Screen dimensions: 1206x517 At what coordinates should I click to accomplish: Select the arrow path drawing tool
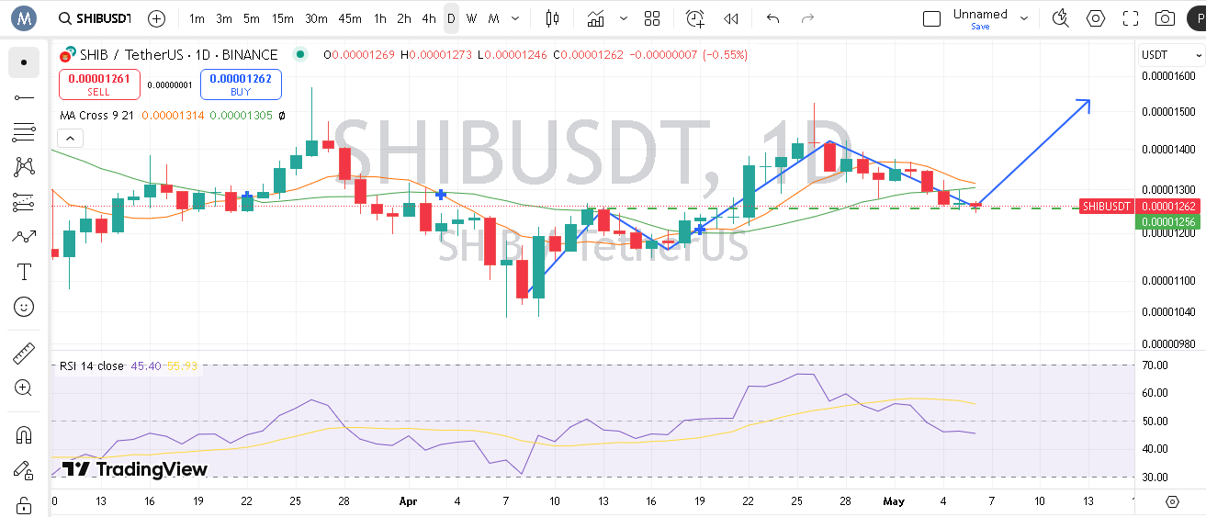(24, 237)
